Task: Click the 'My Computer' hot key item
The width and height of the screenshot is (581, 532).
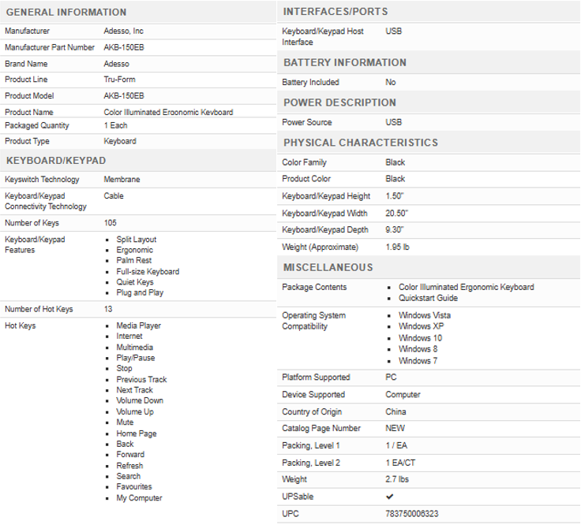Action: point(139,498)
